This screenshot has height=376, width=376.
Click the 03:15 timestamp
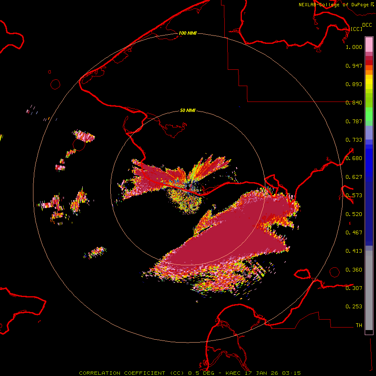pyautogui.click(x=292, y=373)
